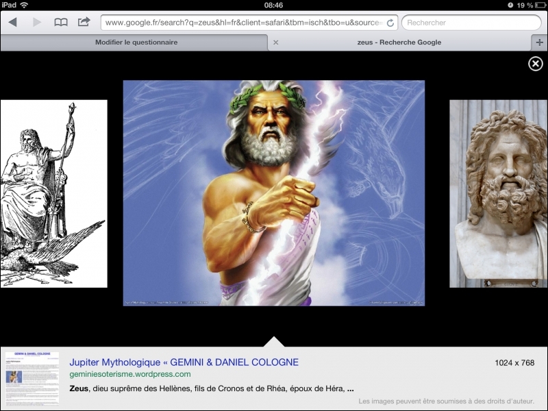Open Jupiter Mythologique page title link
Viewport: 548px width, 411px height.
184,362
